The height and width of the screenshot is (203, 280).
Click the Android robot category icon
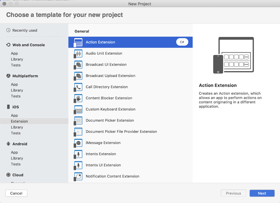8,144
